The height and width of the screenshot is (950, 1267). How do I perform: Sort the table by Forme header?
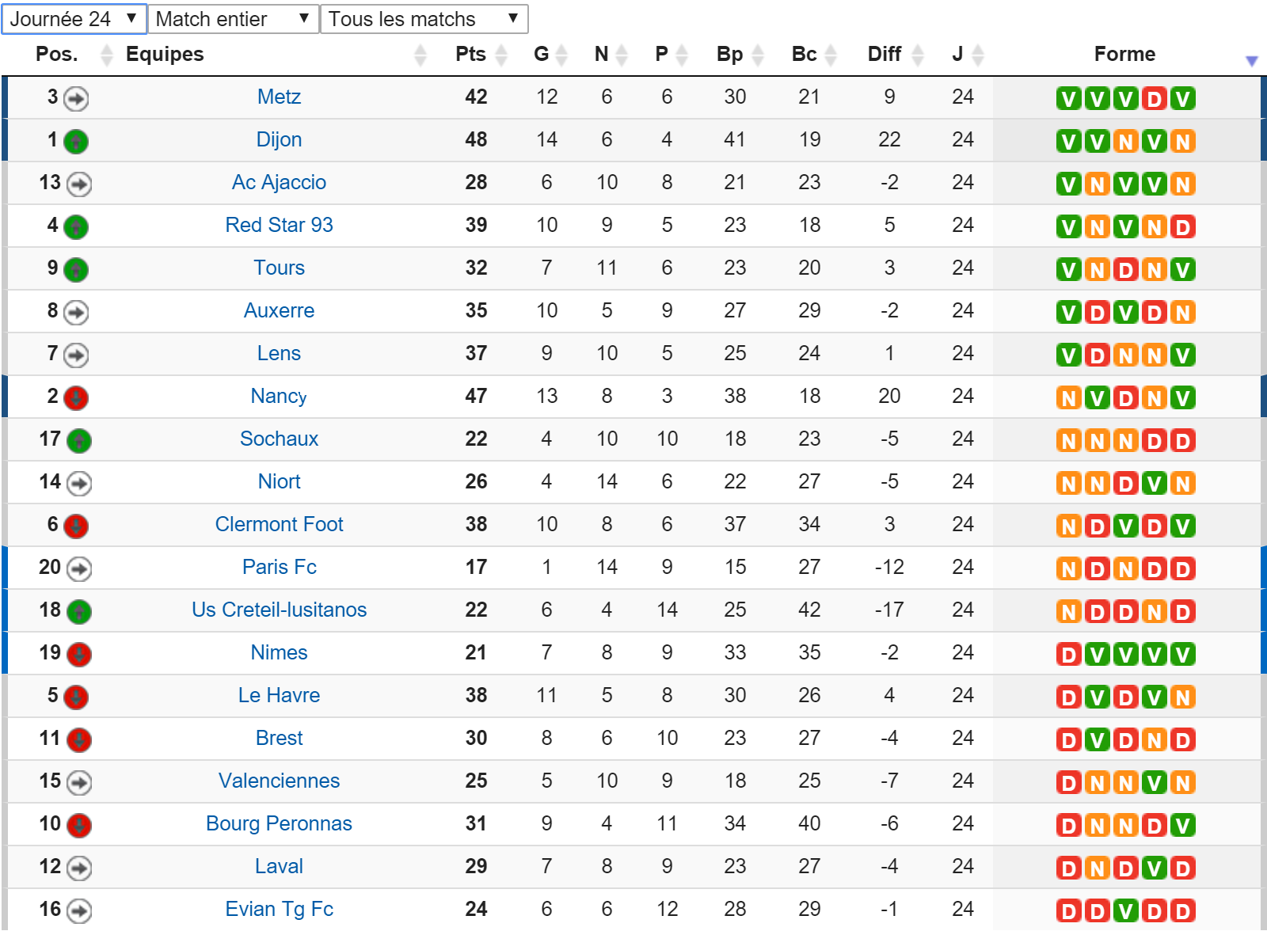click(x=1124, y=54)
